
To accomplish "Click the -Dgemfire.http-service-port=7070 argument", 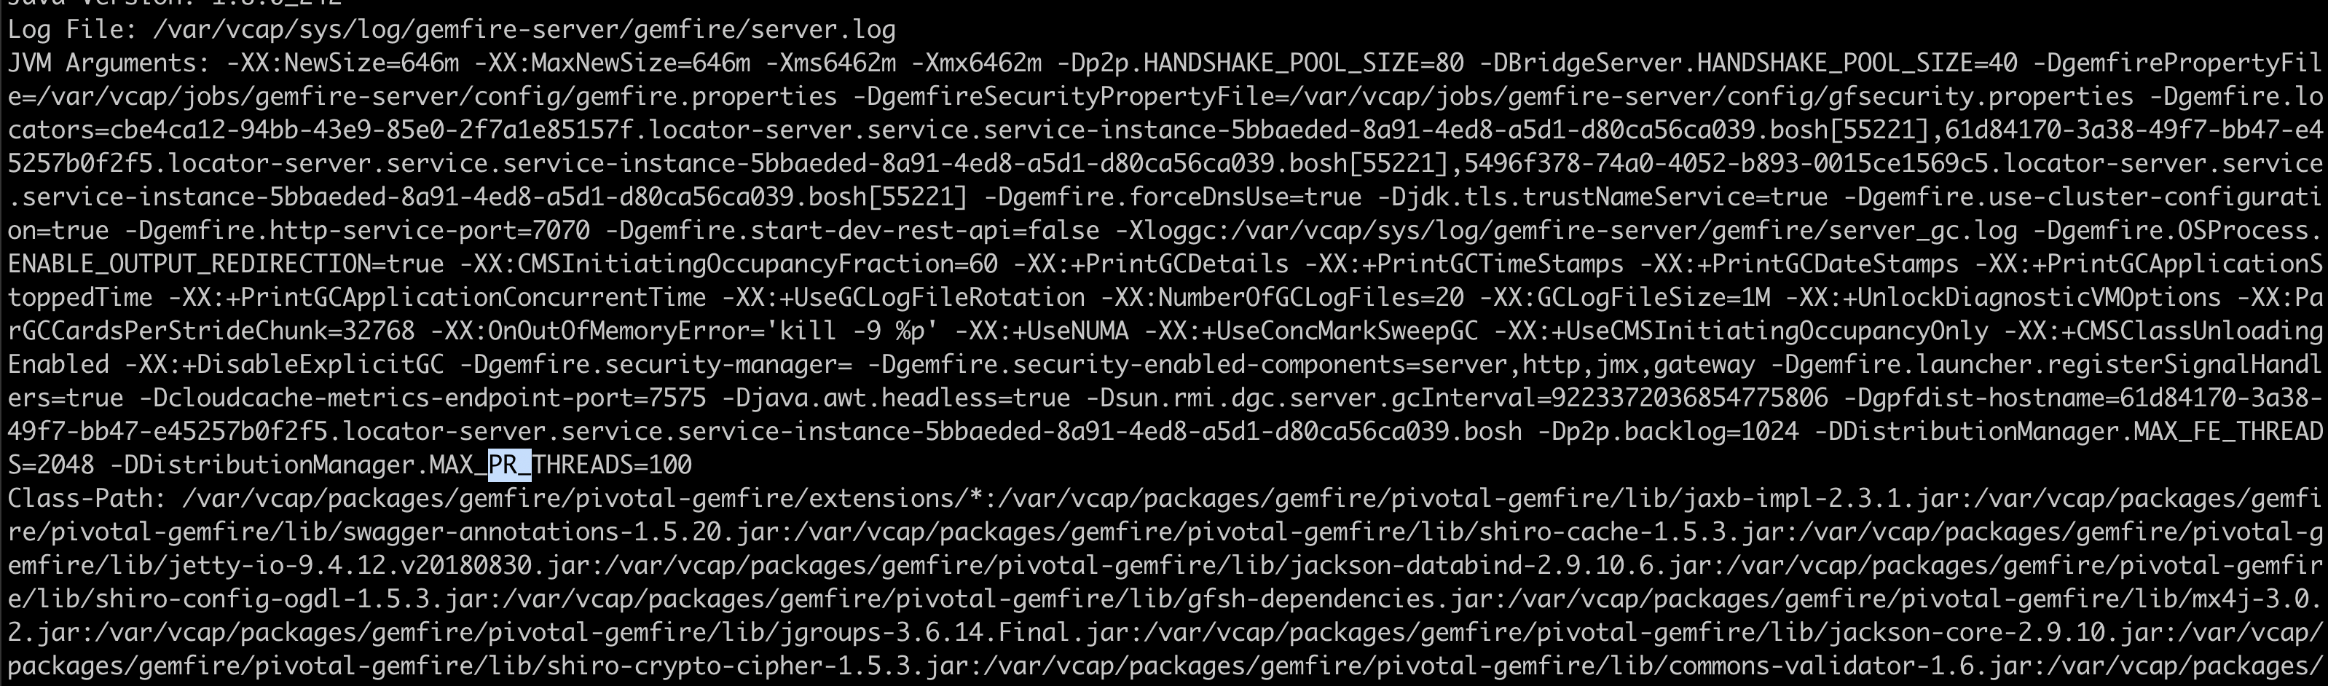I will [357, 230].
